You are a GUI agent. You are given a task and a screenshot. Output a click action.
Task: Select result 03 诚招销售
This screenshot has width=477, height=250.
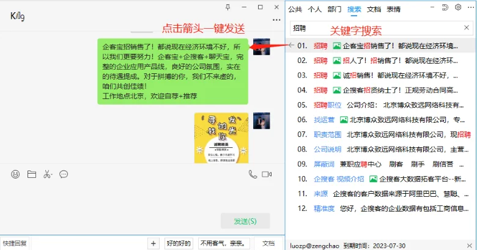[x=380, y=75]
